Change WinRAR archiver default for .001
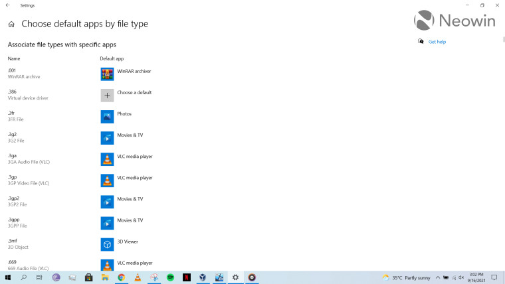 click(126, 74)
